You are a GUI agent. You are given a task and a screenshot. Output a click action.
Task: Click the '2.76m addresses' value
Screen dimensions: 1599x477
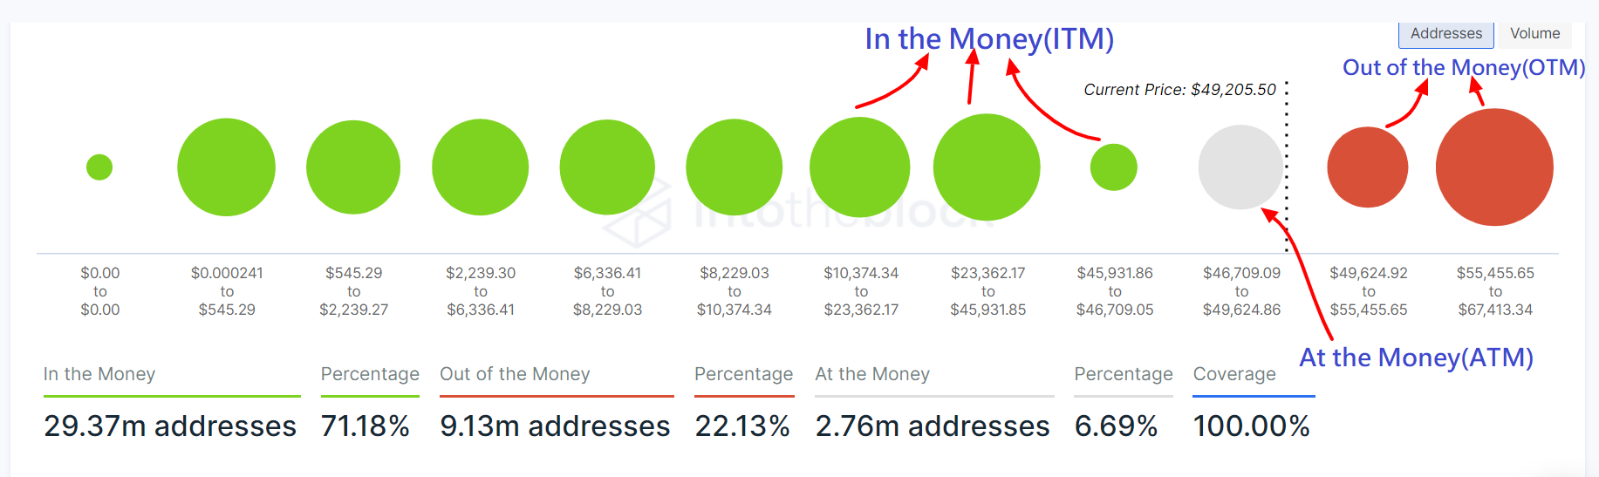pos(933,426)
